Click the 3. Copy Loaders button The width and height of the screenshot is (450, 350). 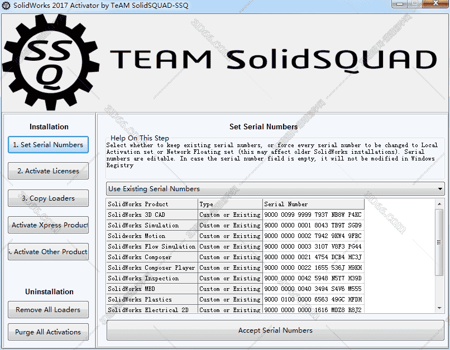[48, 198]
